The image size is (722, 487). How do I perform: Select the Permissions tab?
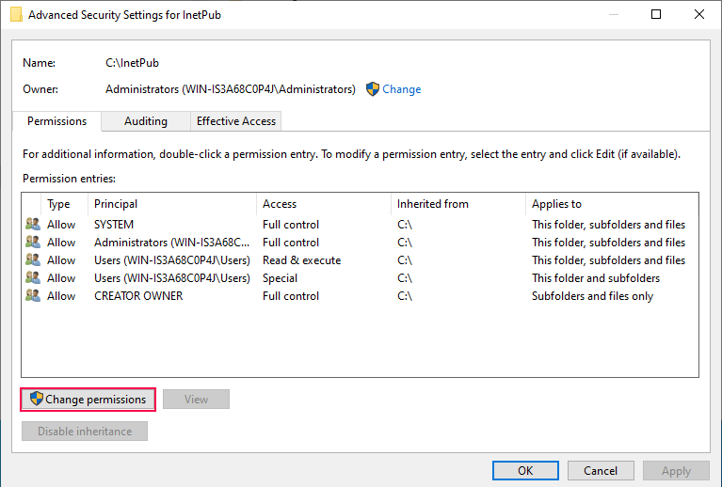(56, 121)
